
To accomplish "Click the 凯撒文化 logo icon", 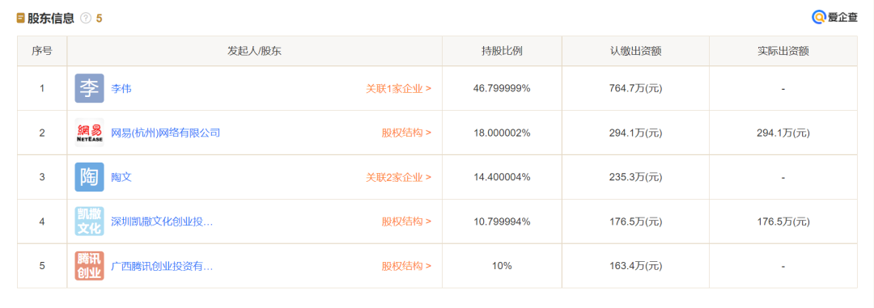I will [x=89, y=222].
